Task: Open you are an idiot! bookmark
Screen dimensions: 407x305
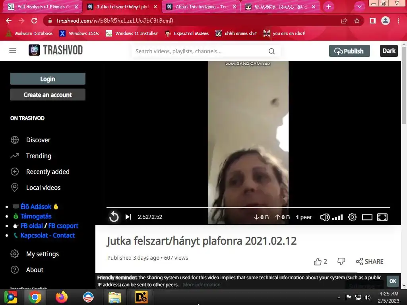Action: pos(285,33)
